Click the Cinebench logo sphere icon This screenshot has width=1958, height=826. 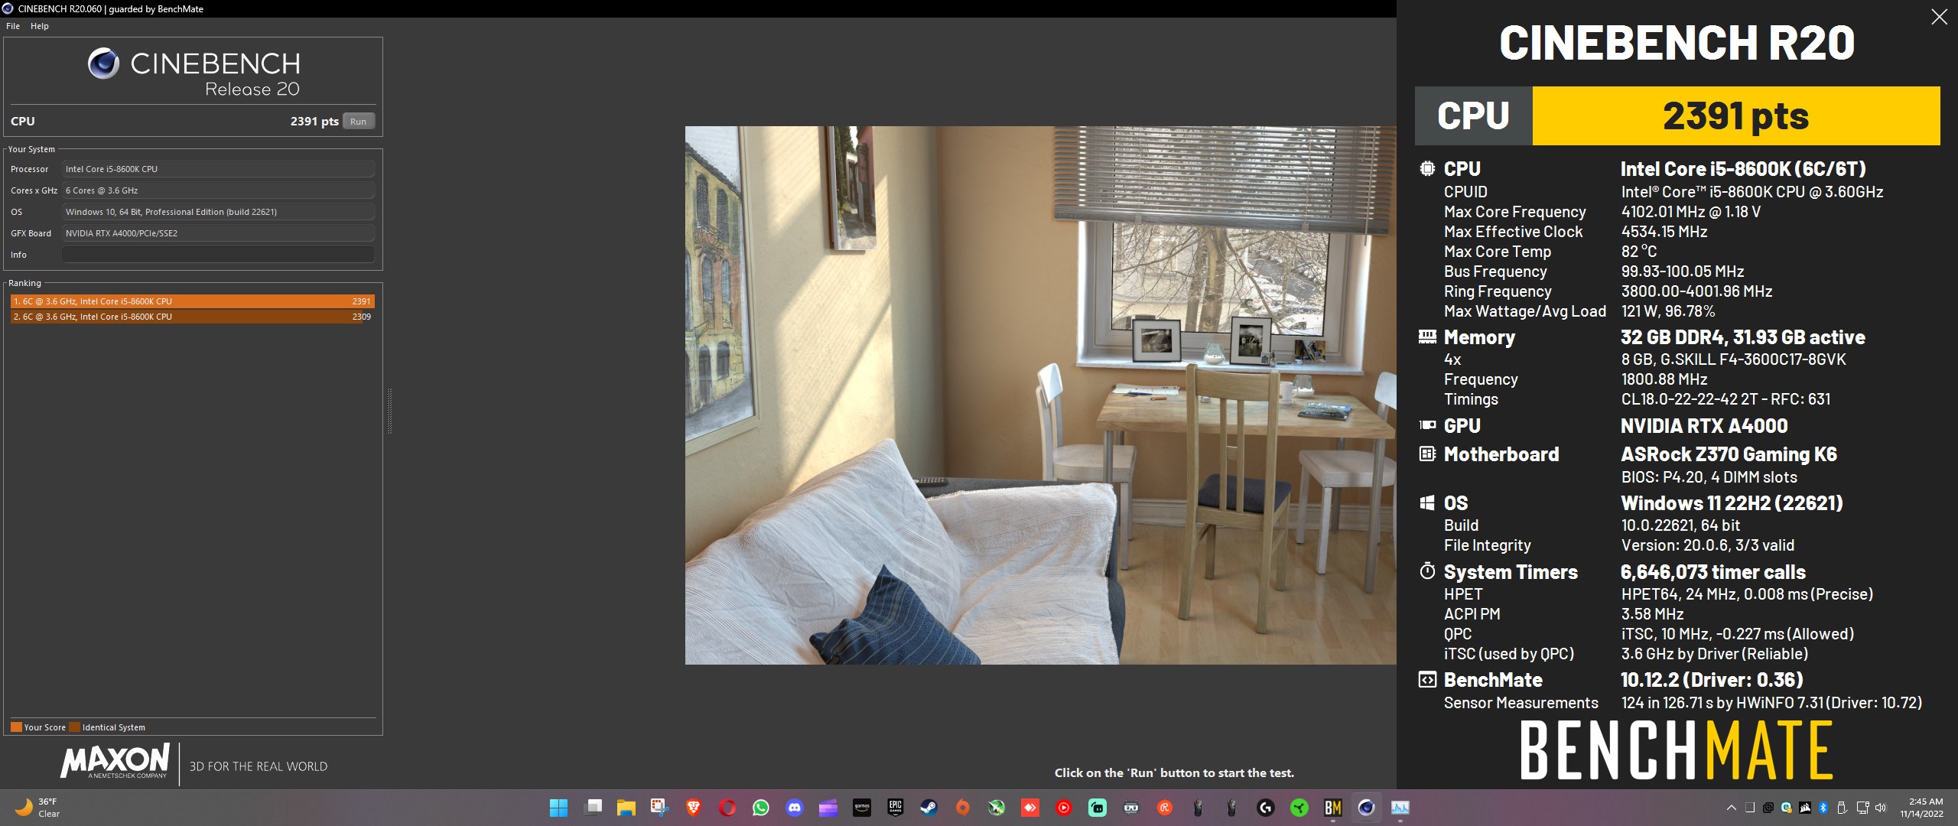[103, 63]
